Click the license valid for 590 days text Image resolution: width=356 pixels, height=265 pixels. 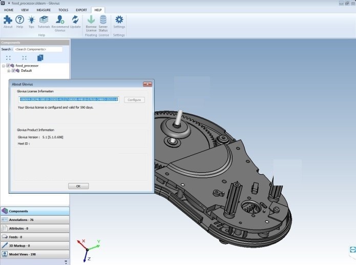coord(55,107)
